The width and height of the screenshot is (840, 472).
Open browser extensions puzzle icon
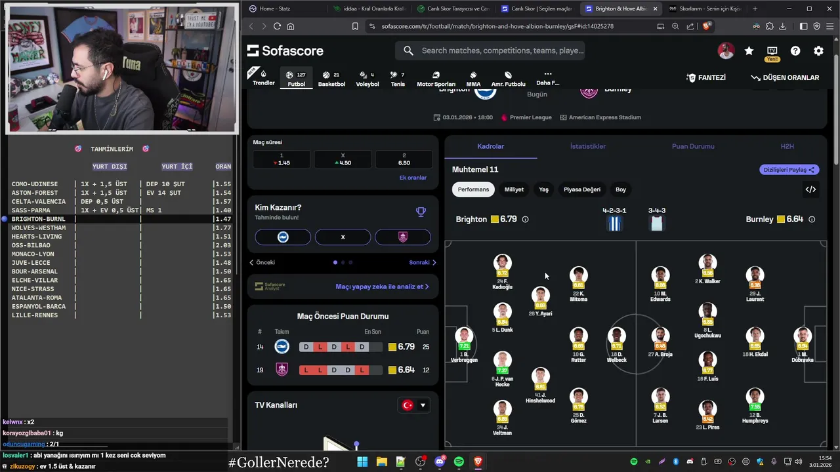coord(769,26)
